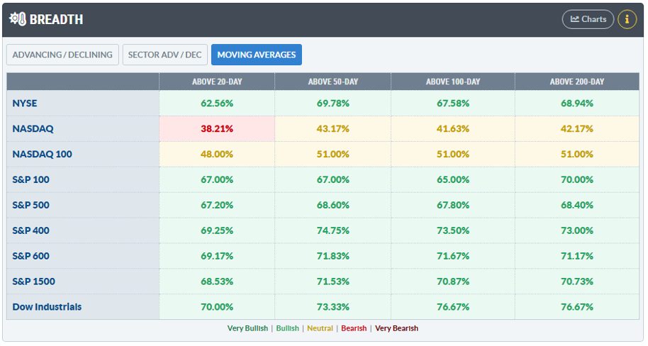The width and height of the screenshot is (648, 346).
Task: Click Dow Industrials above 200-day 76.67%
Action: click(577, 307)
